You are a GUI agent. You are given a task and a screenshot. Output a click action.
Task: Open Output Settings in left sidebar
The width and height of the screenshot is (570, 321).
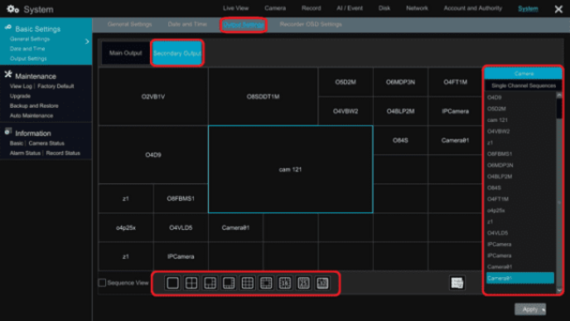pyautogui.click(x=28, y=59)
